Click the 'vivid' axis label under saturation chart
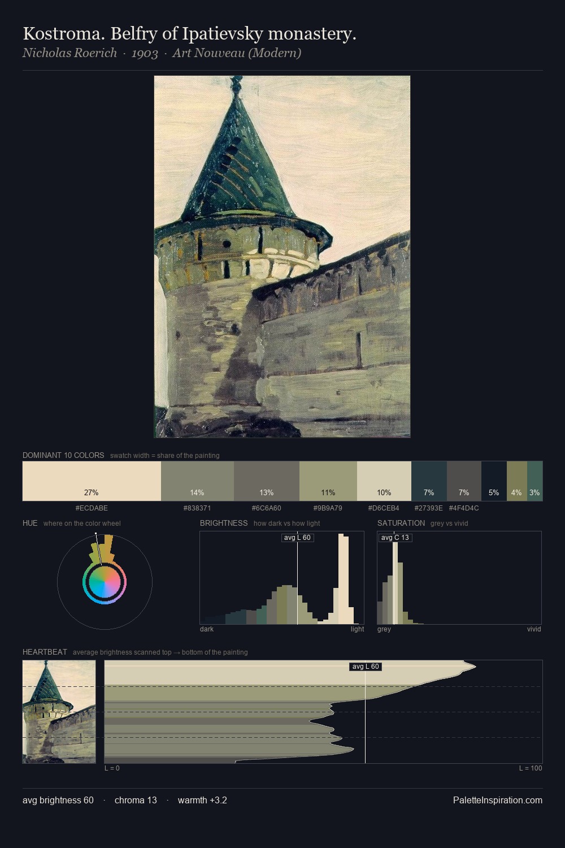 pos(534,629)
